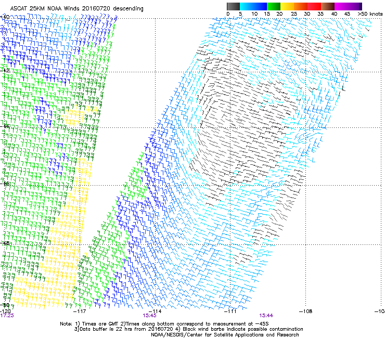Click the '35' legend scale label
Image resolution: width=385 pixels, height=338 pixels.
click(320, 14)
